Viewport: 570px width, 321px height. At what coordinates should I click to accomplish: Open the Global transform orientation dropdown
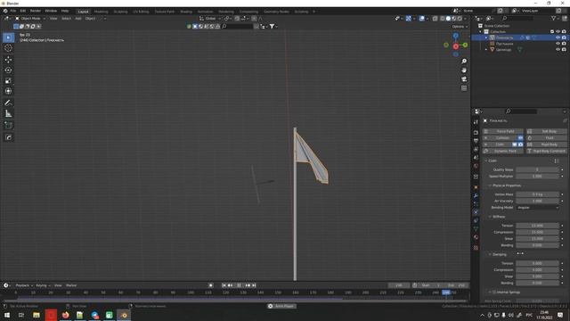210,18
